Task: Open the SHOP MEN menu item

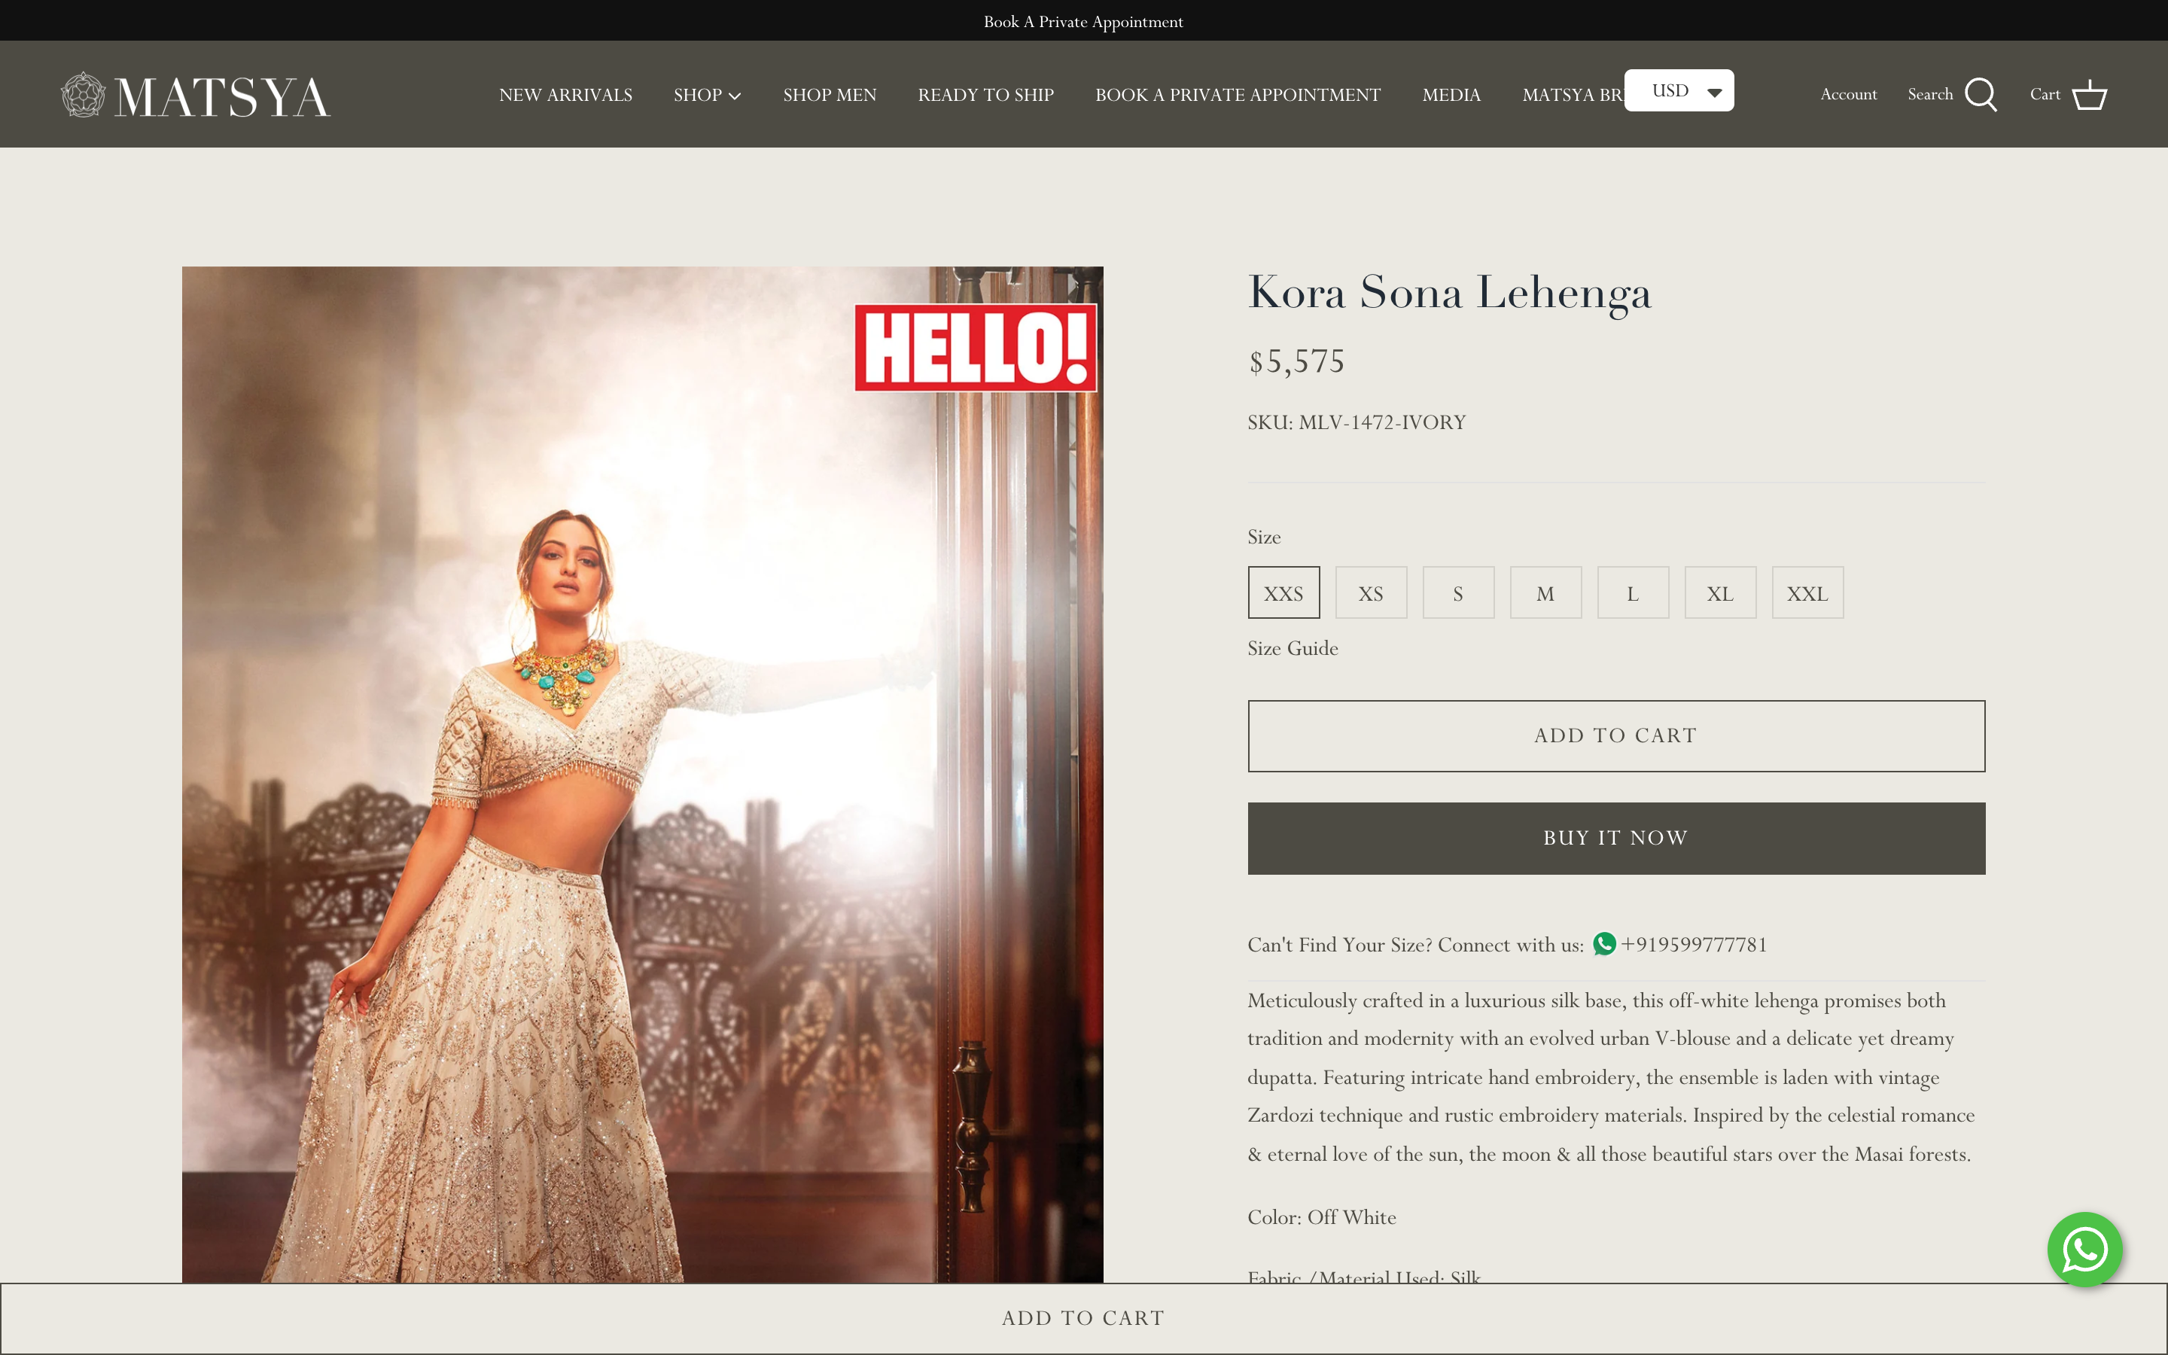Action: click(830, 94)
